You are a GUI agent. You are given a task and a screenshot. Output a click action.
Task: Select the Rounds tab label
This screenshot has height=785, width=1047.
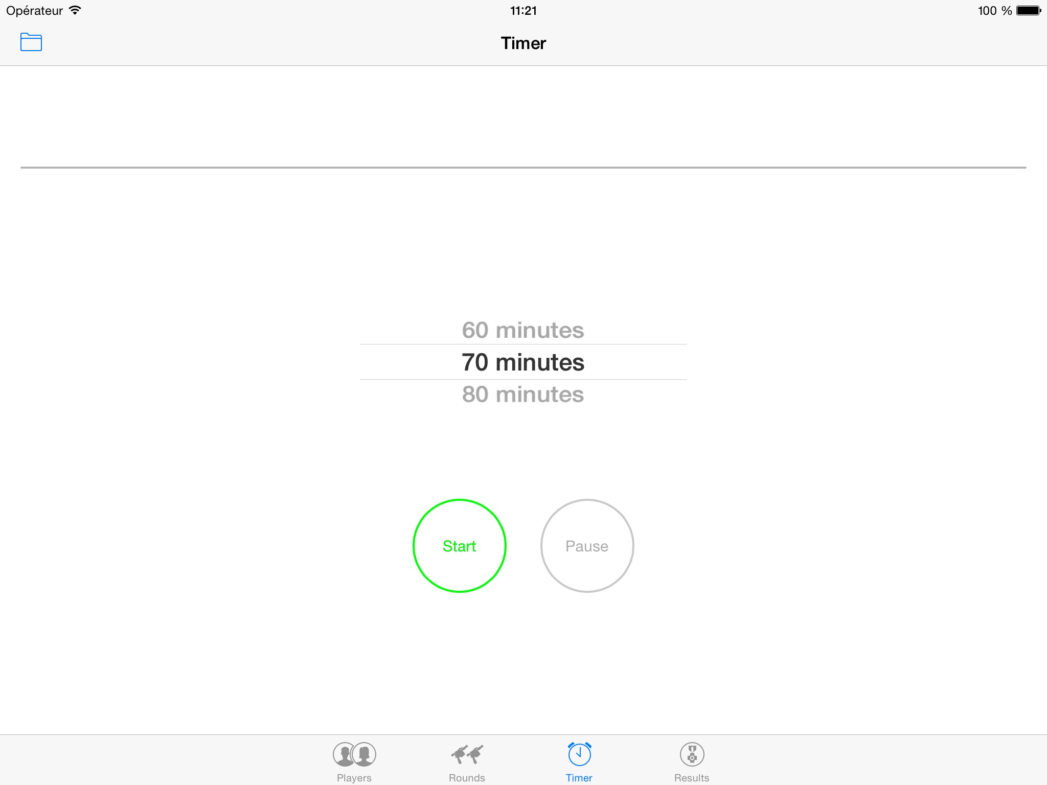pyautogui.click(x=467, y=778)
